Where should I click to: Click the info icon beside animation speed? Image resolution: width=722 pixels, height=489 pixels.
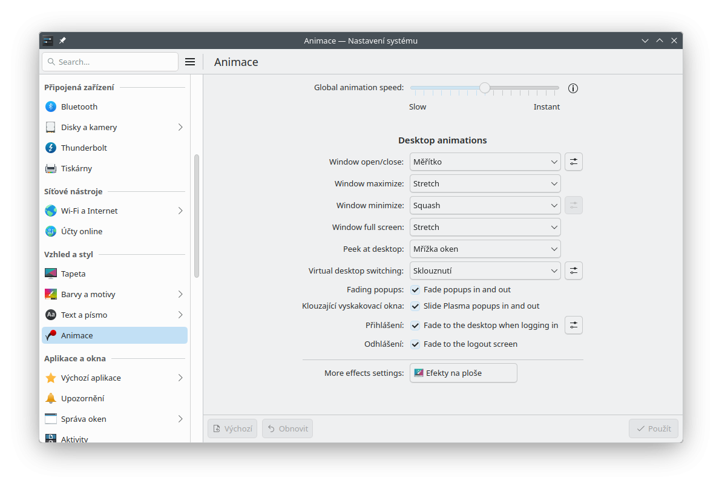573,88
